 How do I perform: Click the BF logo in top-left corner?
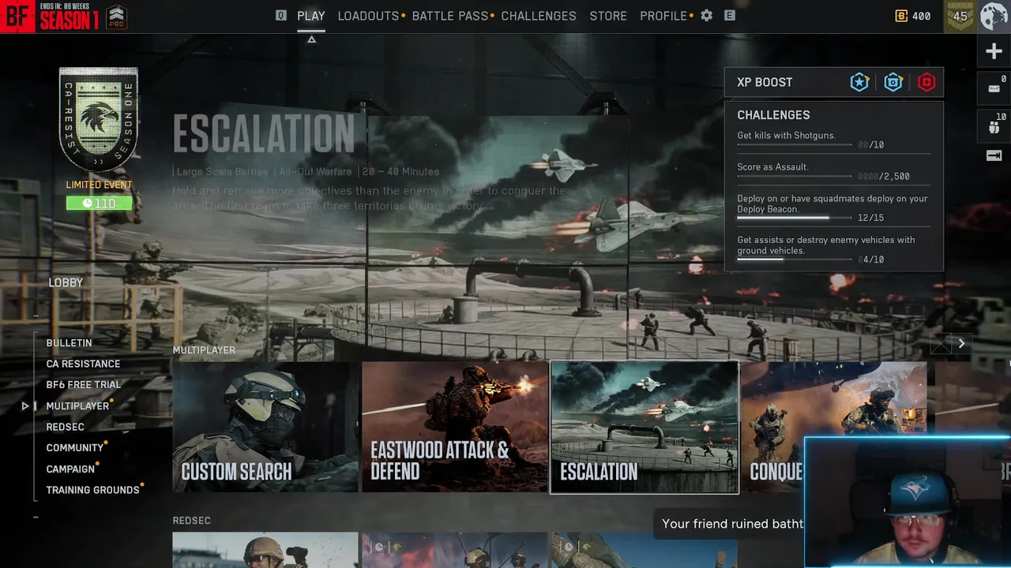click(17, 16)
